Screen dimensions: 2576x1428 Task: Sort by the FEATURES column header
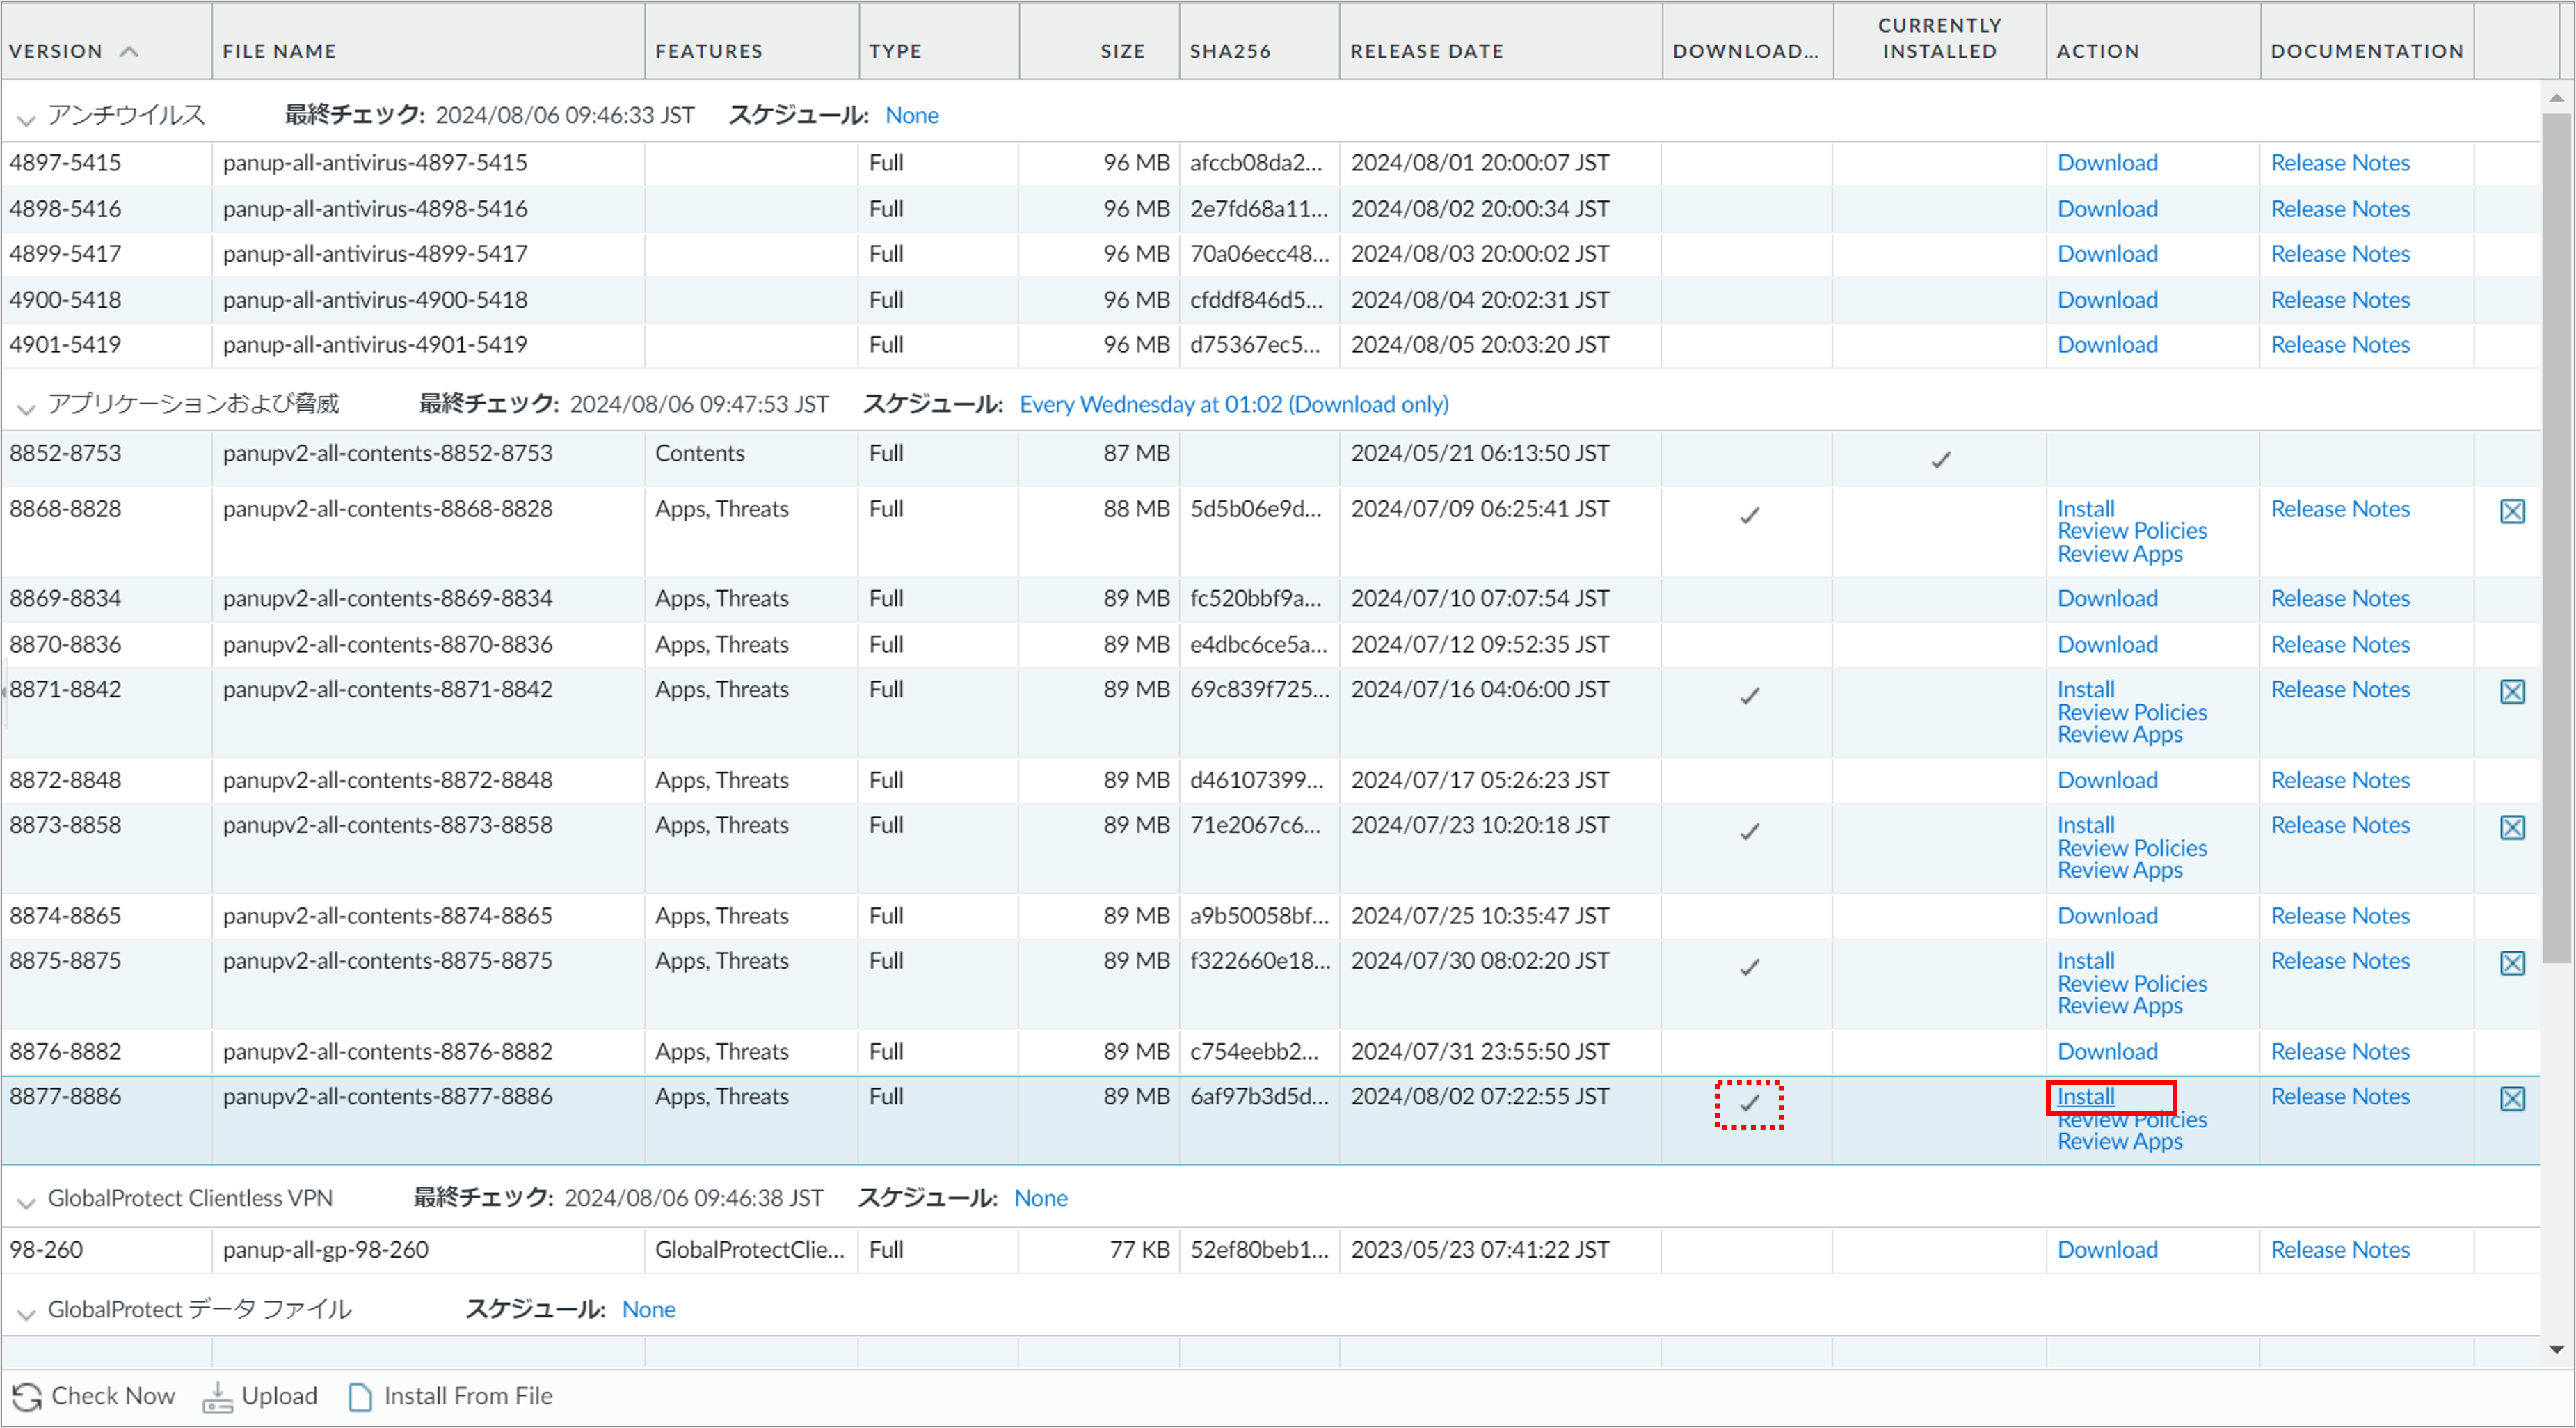pos(709,51)
